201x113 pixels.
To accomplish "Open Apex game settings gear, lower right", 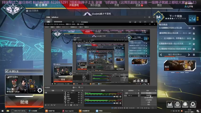I will coord(193,104).
